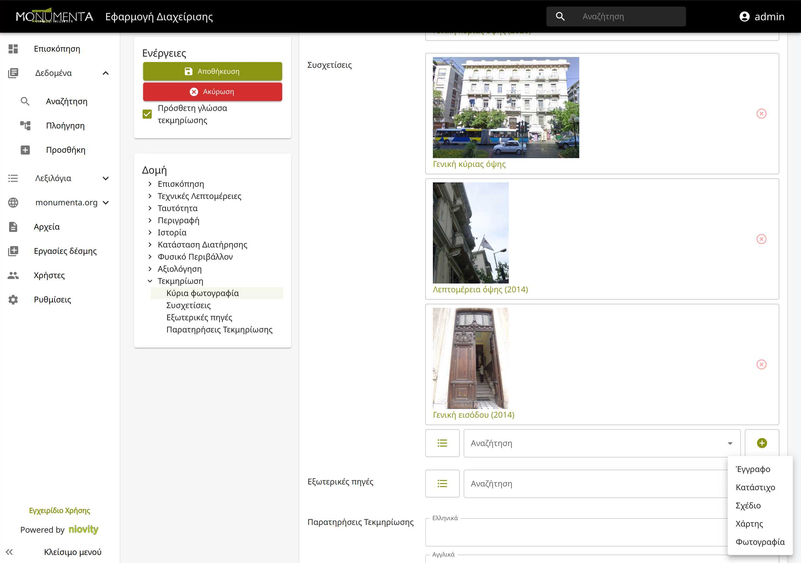Click the Πλοήγηση tree icon
The height and width of the screenshot is (563, 801).
[x=25, y=125]
